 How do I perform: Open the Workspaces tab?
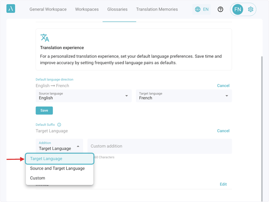87,9
